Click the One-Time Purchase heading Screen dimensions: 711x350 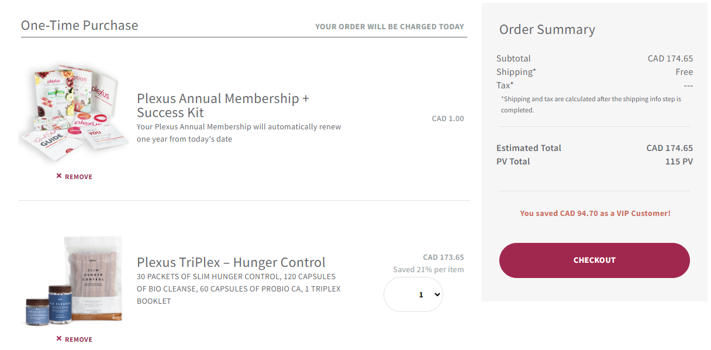click(x=80, y=26)
